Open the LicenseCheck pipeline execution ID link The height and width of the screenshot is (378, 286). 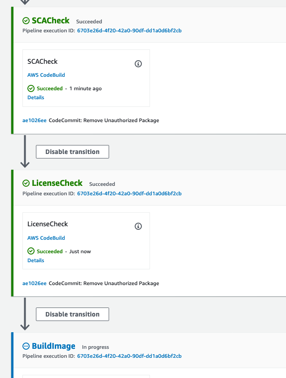129,193
